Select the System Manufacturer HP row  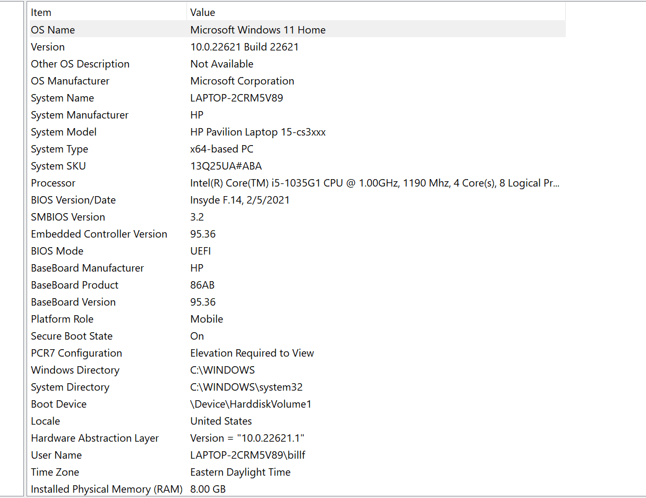click(159, 115)
